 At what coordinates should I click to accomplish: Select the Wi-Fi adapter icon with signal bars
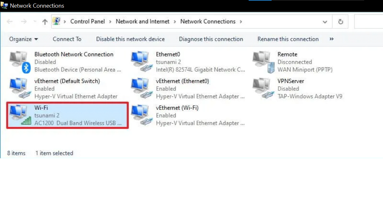(x=20, y=115)
